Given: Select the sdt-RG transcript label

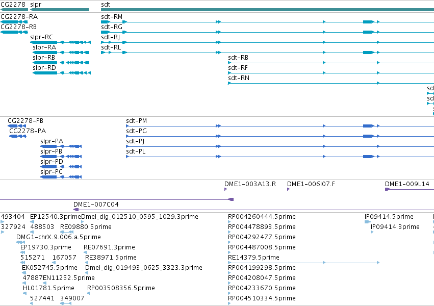Looking at the screenshot, I should (112, 27).
